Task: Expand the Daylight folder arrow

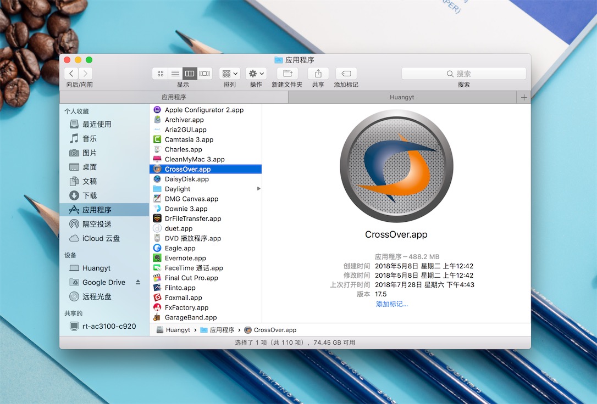Action: [259, 188]
